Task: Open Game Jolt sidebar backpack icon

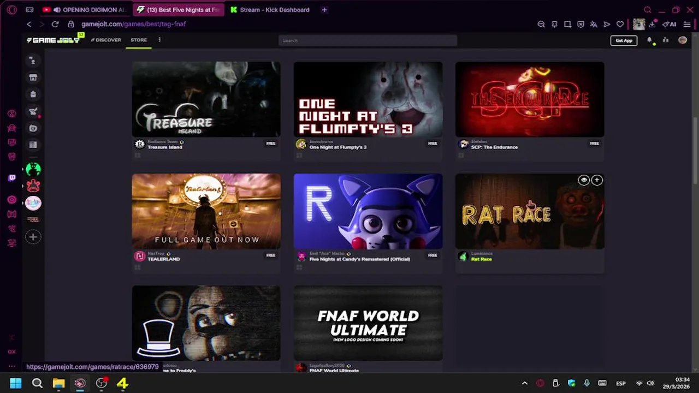Action: (33, 94)
